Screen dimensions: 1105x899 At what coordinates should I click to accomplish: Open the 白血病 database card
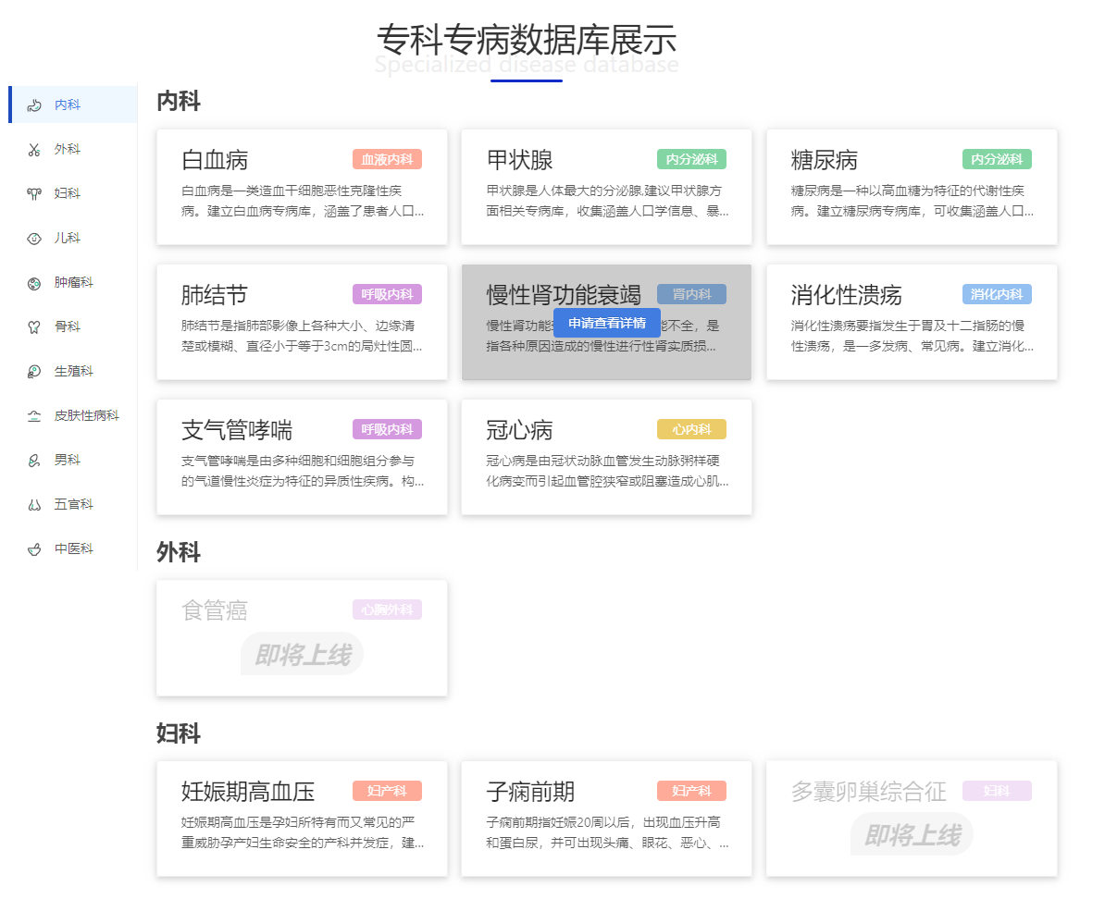point(302,187)
